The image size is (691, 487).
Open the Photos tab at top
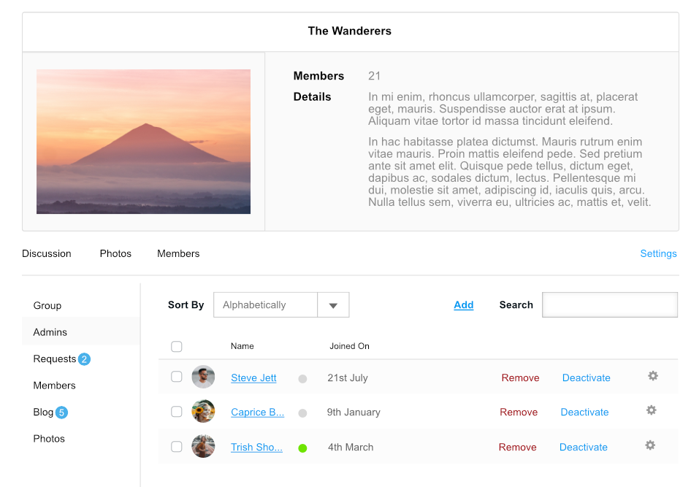(115, 253)
